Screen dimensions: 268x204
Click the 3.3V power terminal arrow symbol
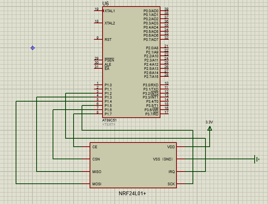(209, 128)
